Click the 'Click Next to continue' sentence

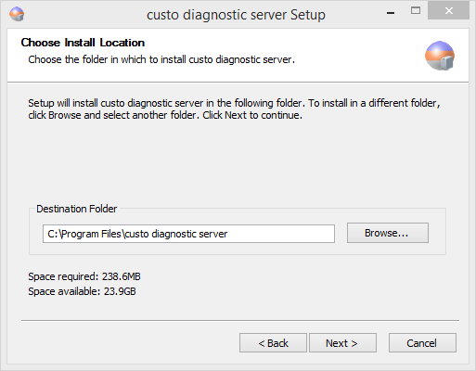click(x=252, y=115)
